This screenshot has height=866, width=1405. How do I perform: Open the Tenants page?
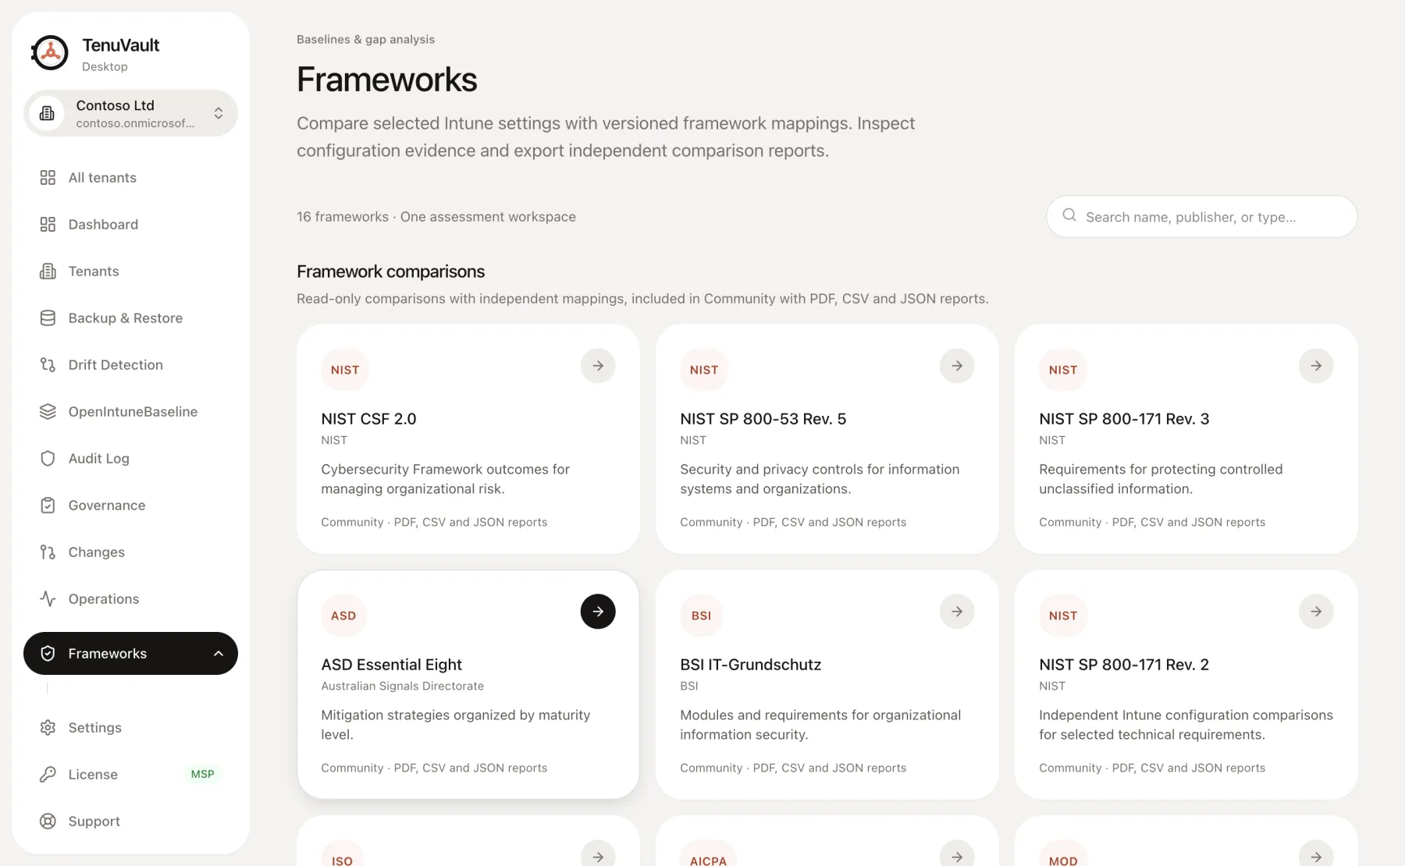[x=130, y=272]
